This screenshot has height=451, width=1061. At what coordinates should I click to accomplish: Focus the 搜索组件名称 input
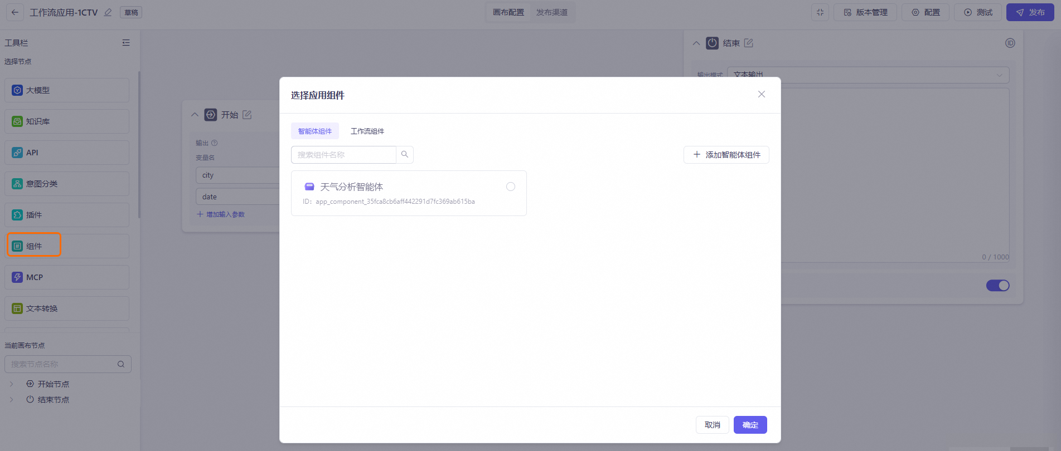343,155
